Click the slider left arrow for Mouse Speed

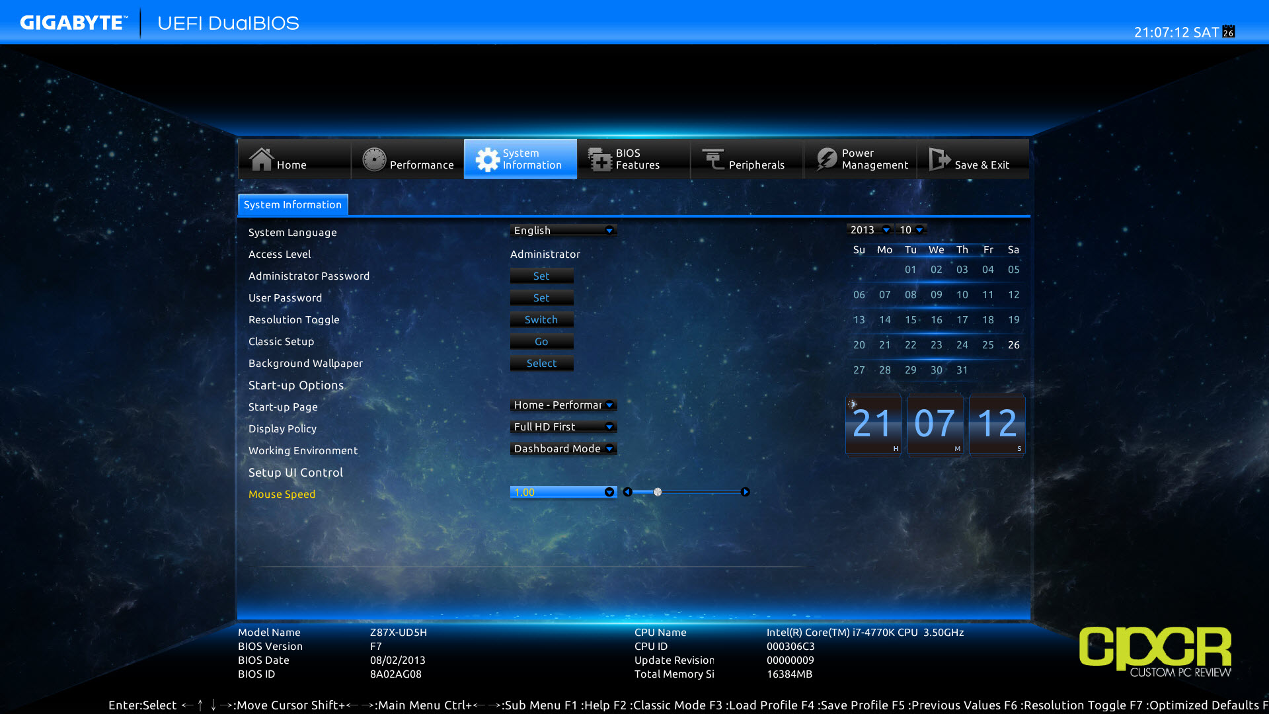(x=627, y=492)
